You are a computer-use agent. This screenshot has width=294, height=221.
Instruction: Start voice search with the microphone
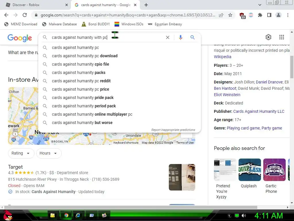(180, 37)
